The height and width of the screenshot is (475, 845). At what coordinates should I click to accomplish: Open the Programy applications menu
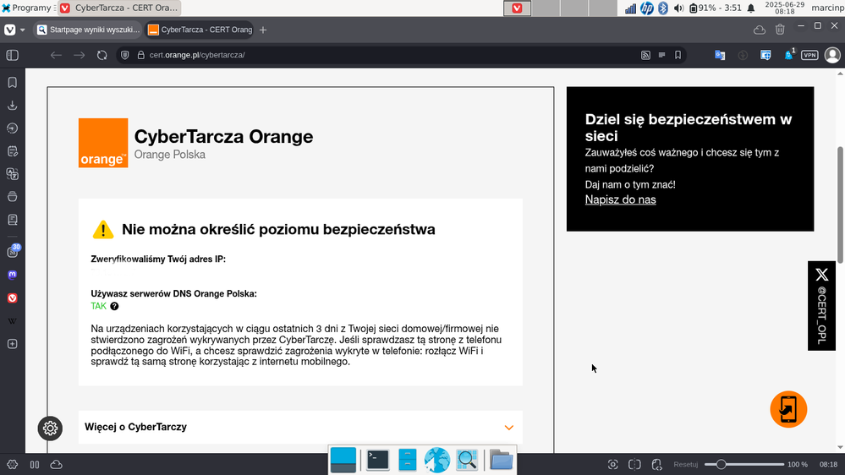point(27,8)
